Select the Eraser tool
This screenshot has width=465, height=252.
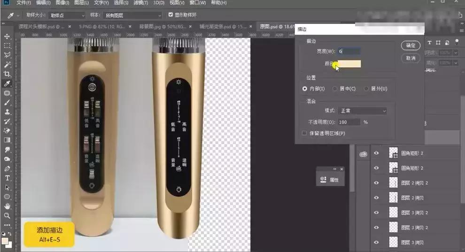[7, 130]
